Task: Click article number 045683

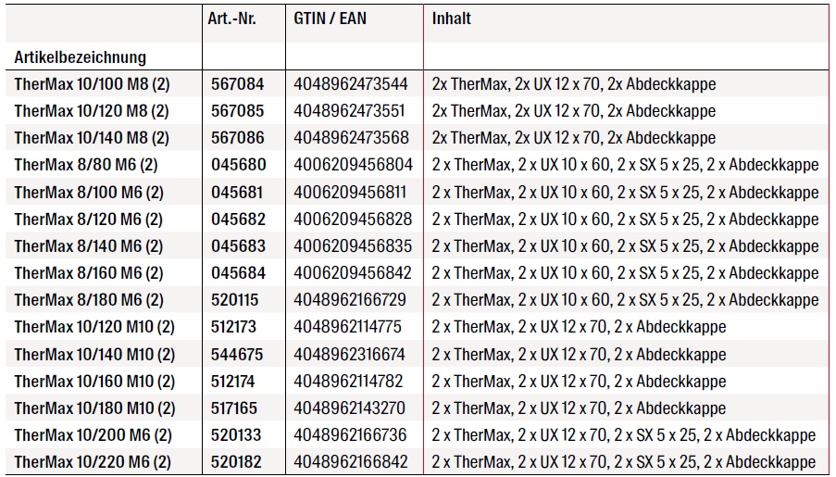Action: click(x=238, y=246)
